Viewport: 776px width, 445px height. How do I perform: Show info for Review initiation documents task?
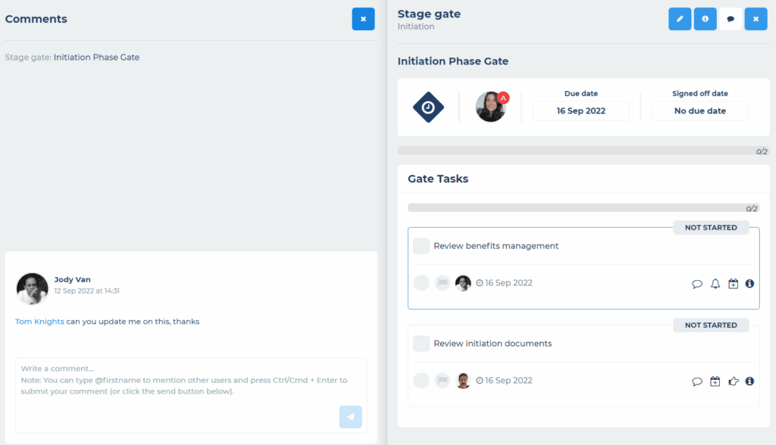point(749,381)
